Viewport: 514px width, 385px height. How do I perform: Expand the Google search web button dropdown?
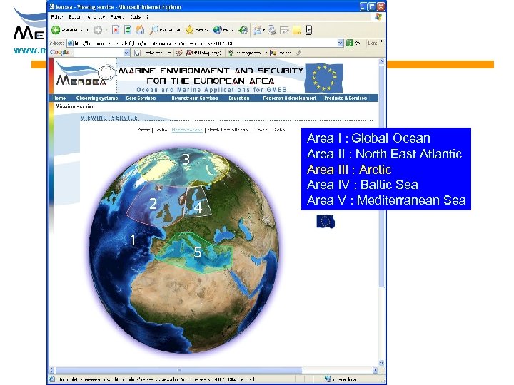pos(169,53)
